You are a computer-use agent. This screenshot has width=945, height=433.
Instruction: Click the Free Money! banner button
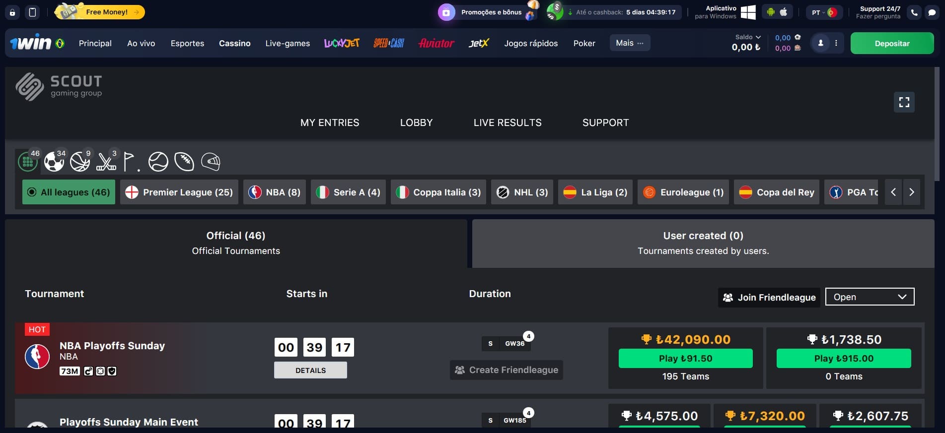[x=101, y=12]
